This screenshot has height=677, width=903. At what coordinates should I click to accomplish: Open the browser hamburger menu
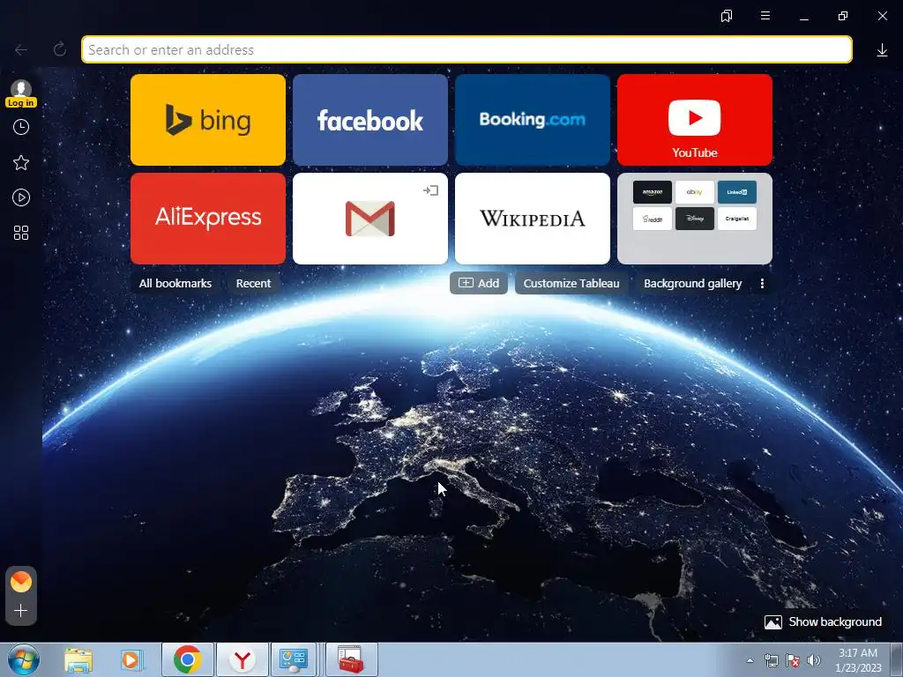pos(765,16)
